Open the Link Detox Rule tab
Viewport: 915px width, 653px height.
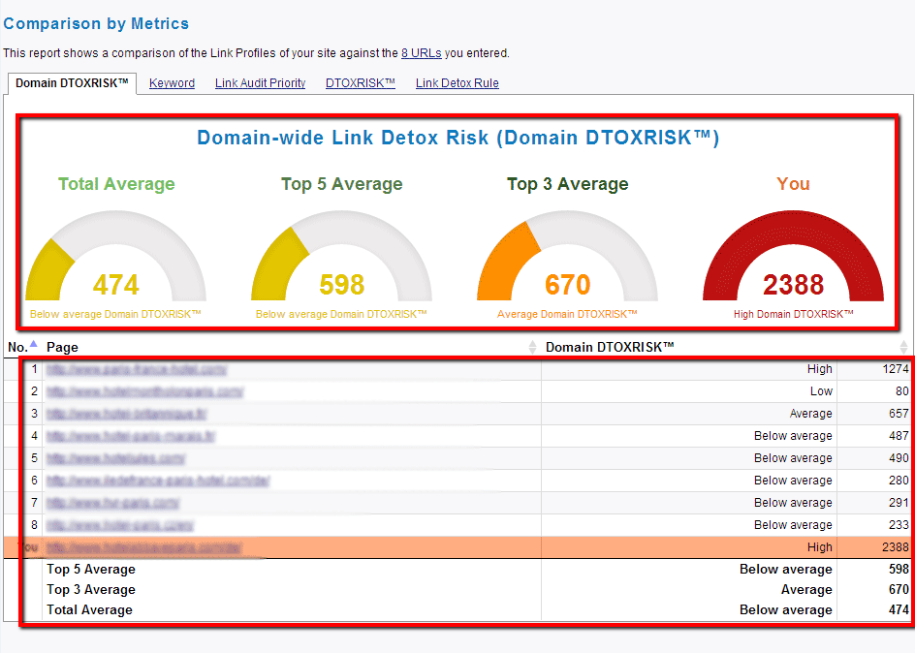pos(457,83)
